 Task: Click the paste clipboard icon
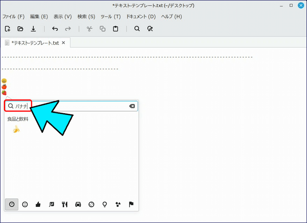(115, 29)
